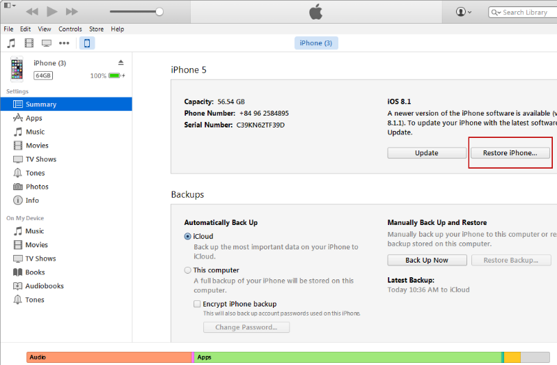557x365 pixels.
Task: Click the iOS 8.1 version label
Action: click(x=399, y=102)
